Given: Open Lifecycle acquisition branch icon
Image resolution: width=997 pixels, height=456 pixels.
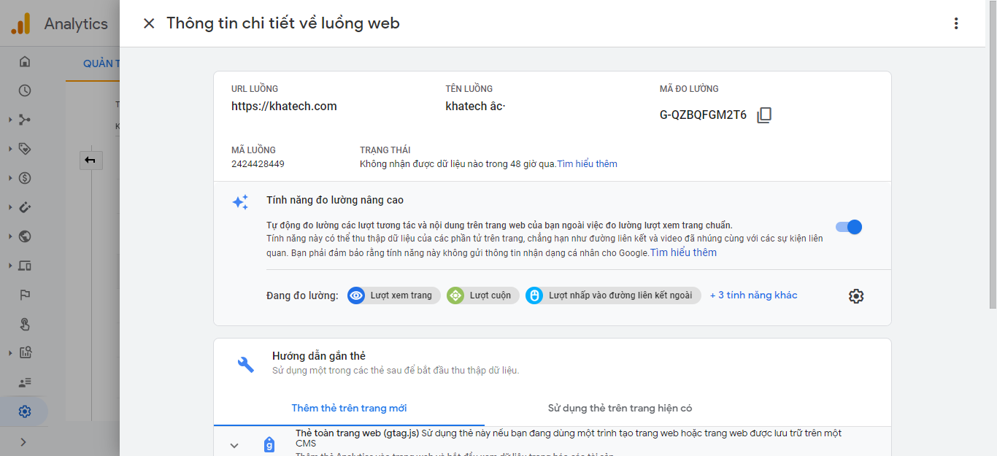Looking at the screenshot, I should 25,120.
